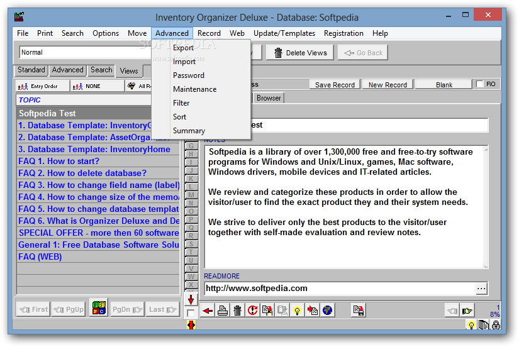Viewport: 519px width, 347px height.
Task: Click the black pointing hand next-record icon
Action: pyautogui.click(x=467, y=311)
